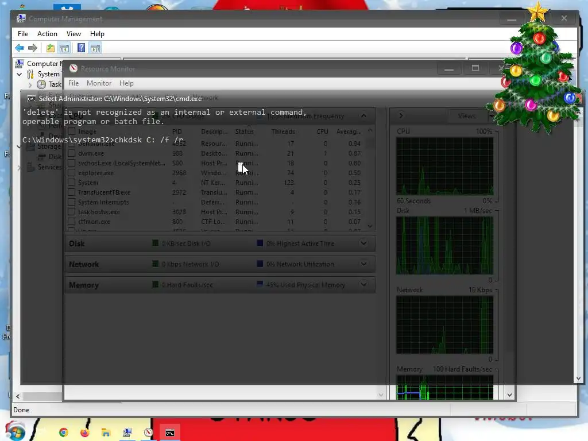588x441 pixels.
Task: Click the Up one level folder icon
Action: [51, 48]
